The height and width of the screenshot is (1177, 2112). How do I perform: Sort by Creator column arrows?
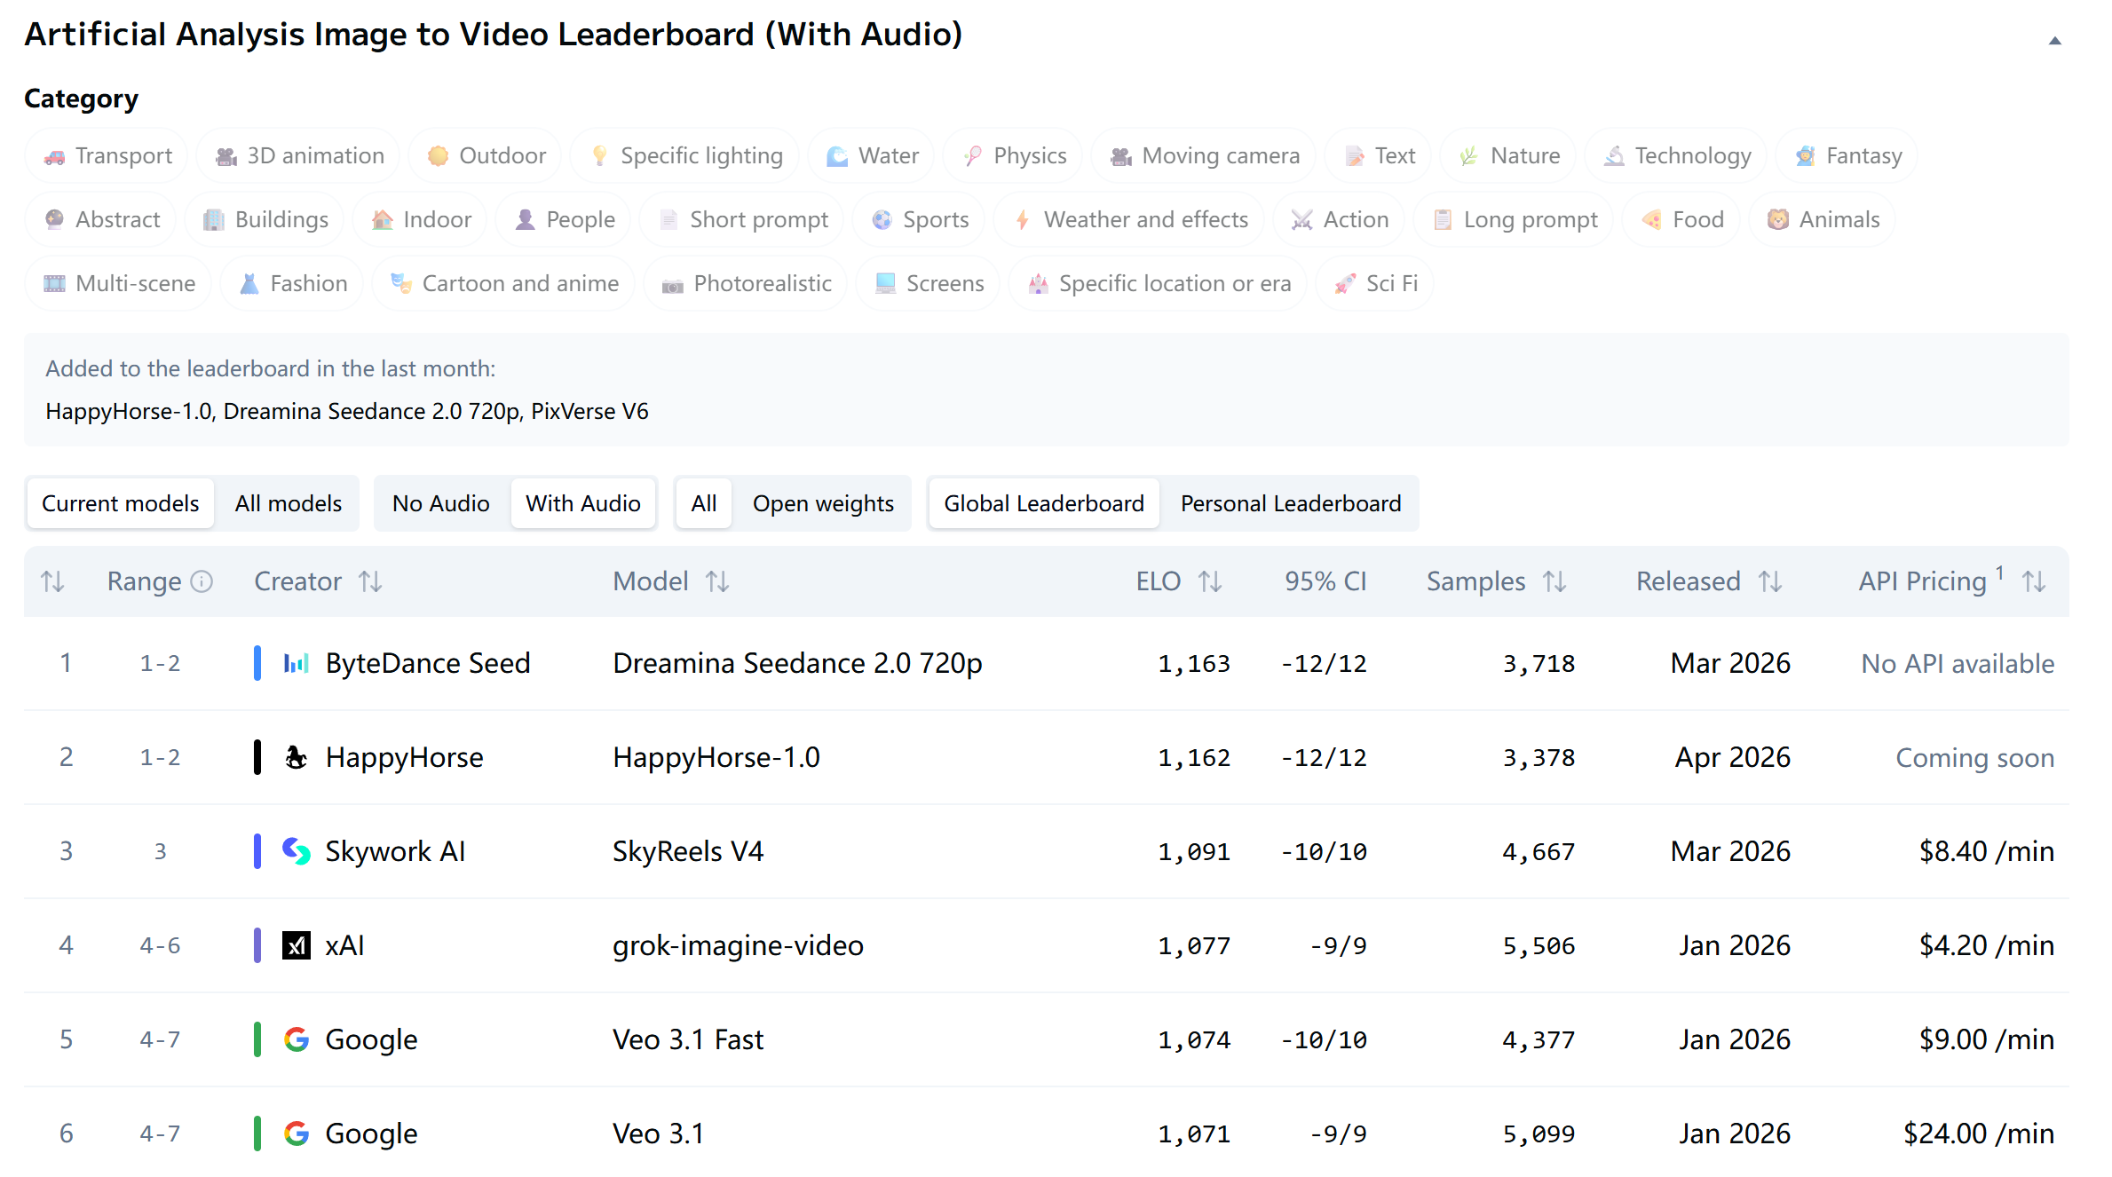coord(370,581)
